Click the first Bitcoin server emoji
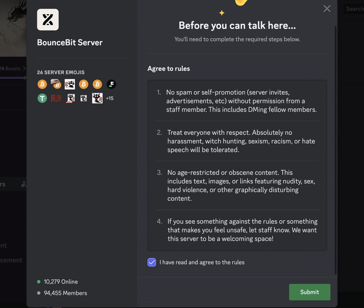 coord(42,84)
